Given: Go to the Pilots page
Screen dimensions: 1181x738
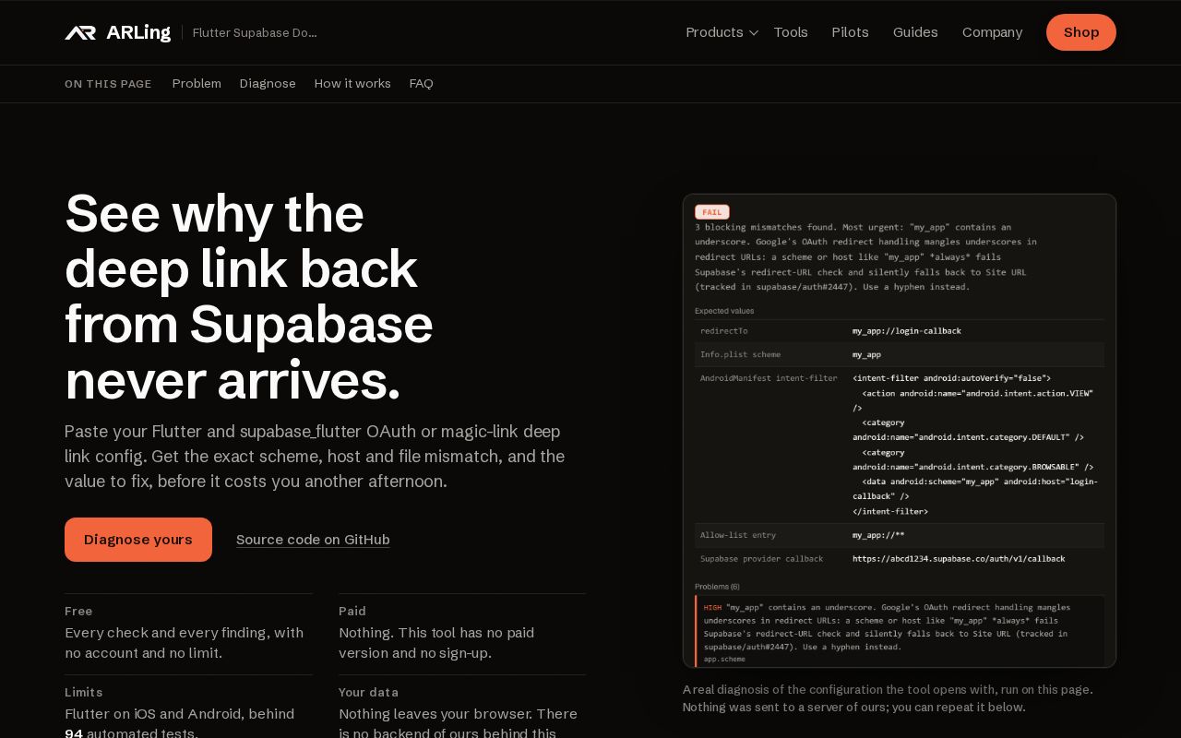Looking at the screenshot, I should point(850,32).
